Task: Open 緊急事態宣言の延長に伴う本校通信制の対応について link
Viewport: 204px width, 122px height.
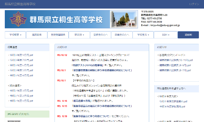Action: [102, 106]
